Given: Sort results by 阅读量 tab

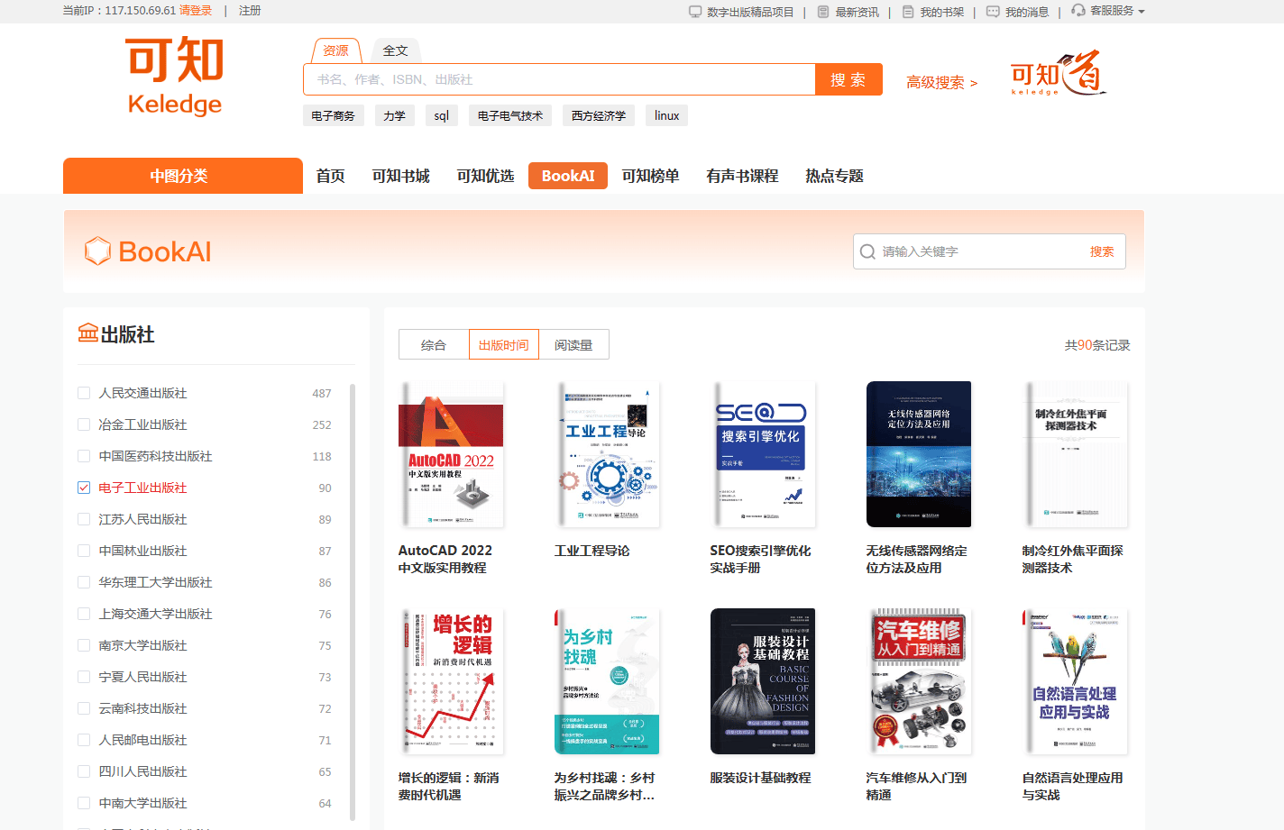Looking at the screenshot, I should click(x=573, y=345).
